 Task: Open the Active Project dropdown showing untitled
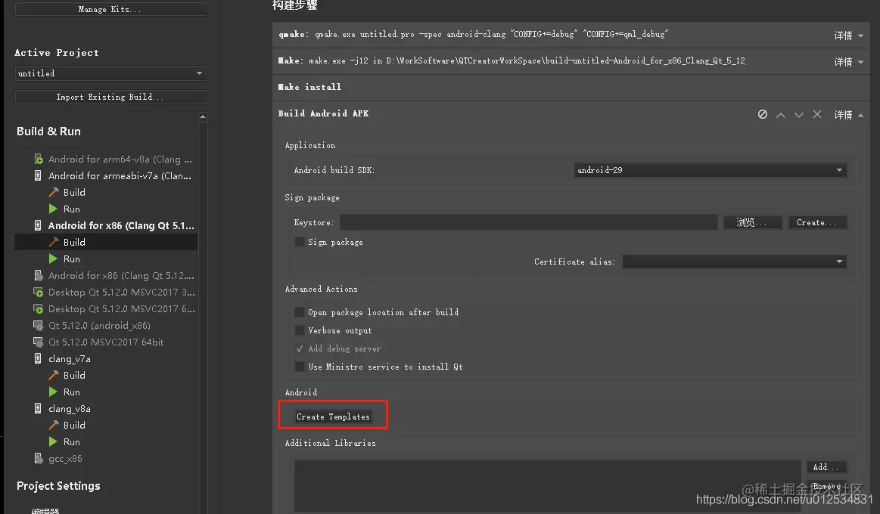(110, 73)
